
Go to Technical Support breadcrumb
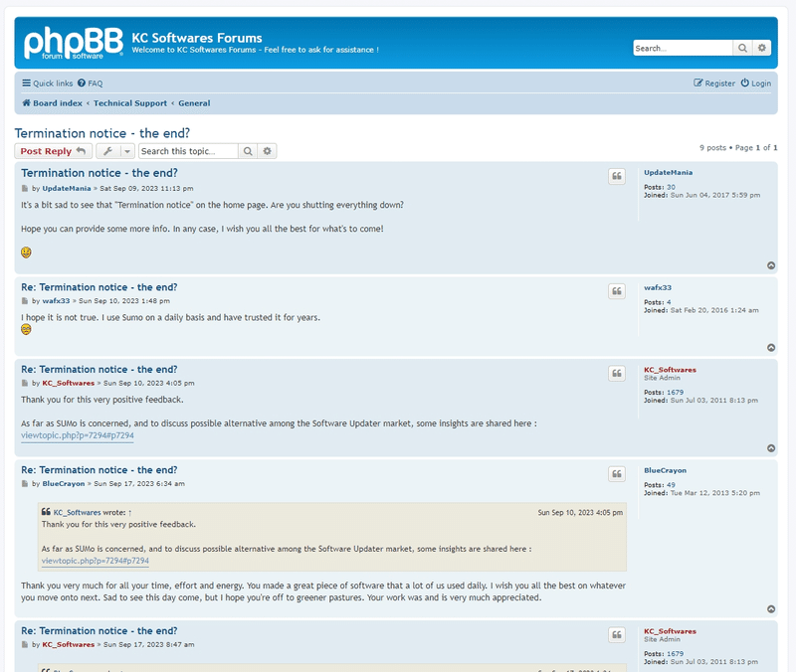click(130, 103)
